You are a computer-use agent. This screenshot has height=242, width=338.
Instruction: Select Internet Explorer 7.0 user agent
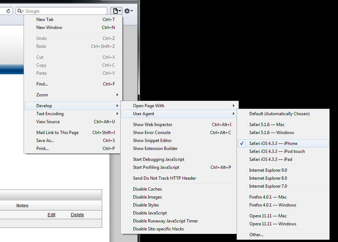pyautogui.click(x=283, y=186)
